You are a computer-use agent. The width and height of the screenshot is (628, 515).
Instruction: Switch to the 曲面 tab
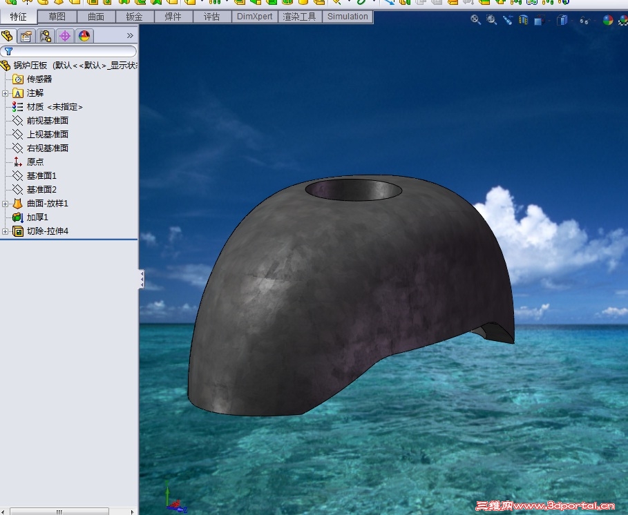(96, 17)
